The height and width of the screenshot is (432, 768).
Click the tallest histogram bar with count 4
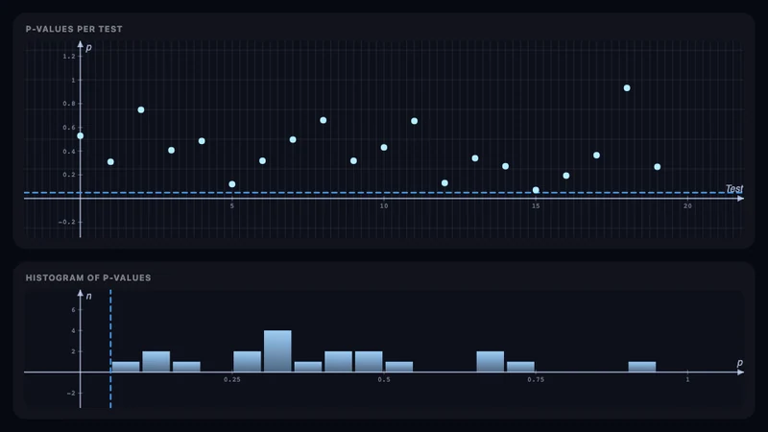click(x=277, y=351)
